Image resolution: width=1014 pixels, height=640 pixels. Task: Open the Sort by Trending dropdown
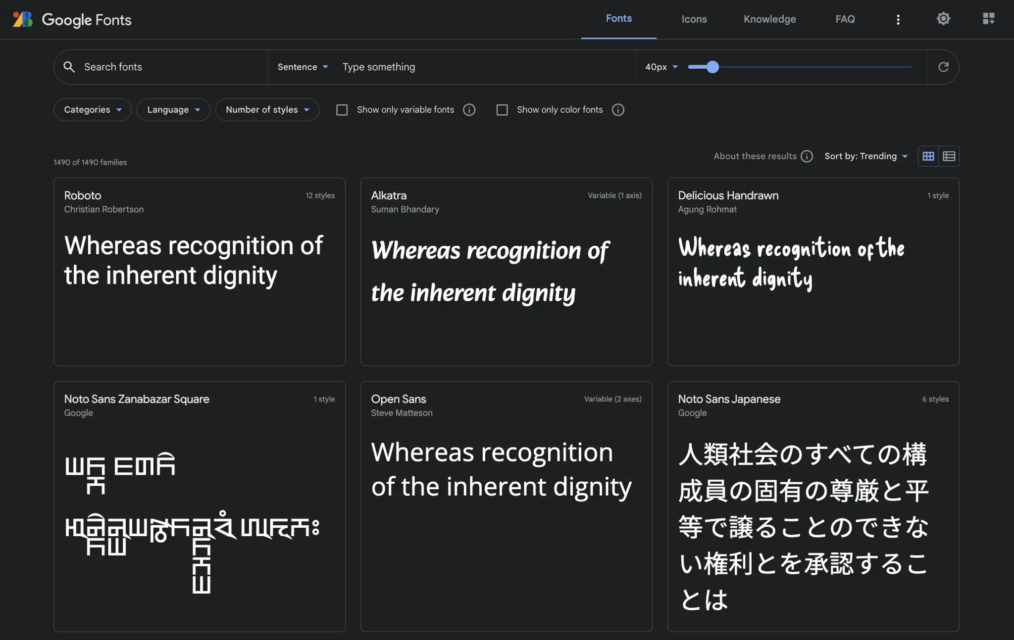(x=865, y=156)
